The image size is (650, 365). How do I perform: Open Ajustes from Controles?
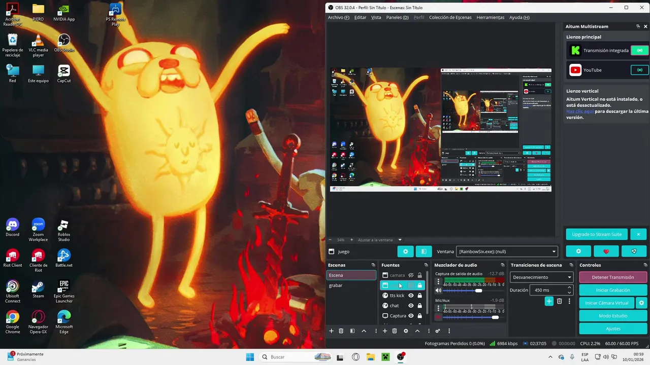613,328
